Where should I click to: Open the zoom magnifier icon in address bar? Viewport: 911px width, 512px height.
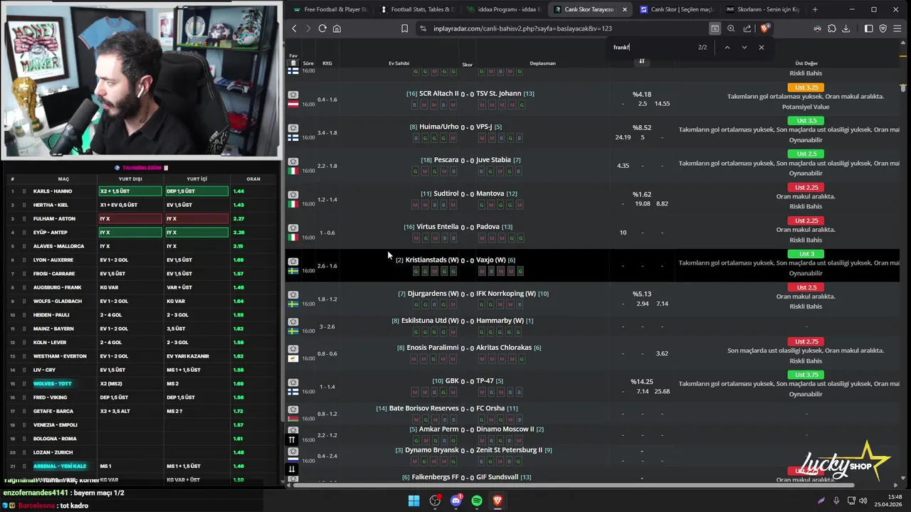pos(731,28)
